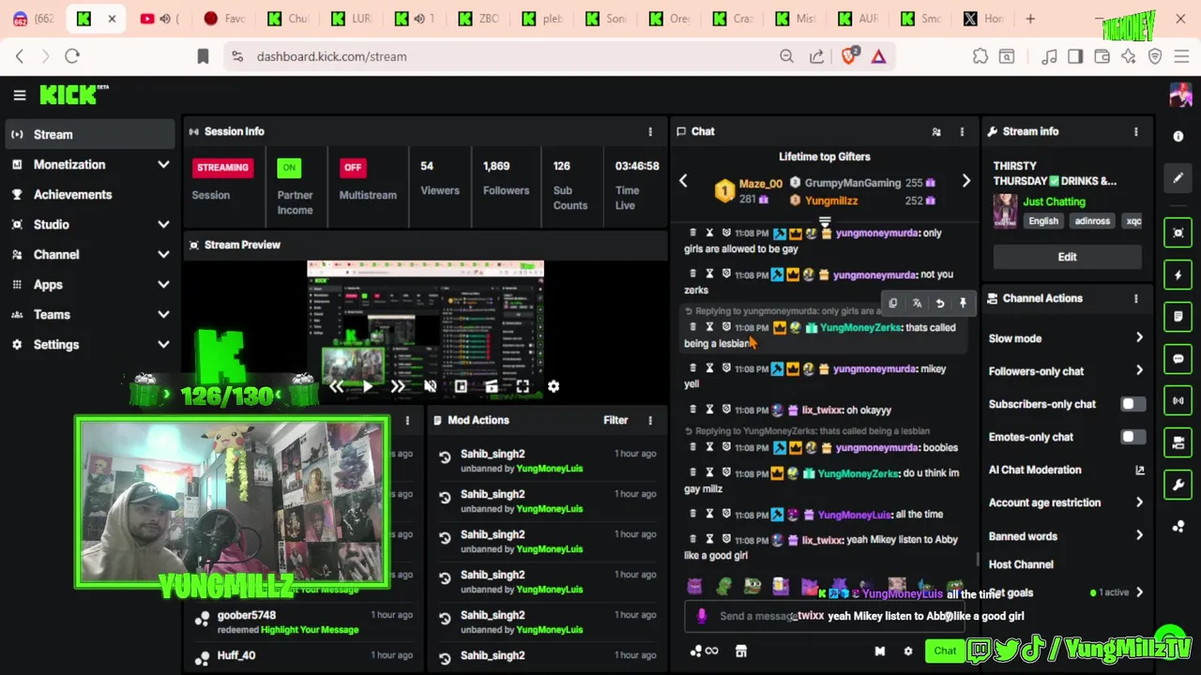The width and height of the screenshot is (1201, 675).
Task: Open the chat user list icon
Action: click(936, 132)
